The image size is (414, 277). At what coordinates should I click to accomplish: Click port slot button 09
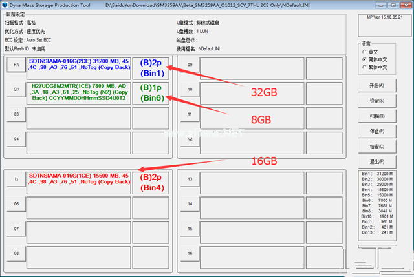tap(190, 65)
